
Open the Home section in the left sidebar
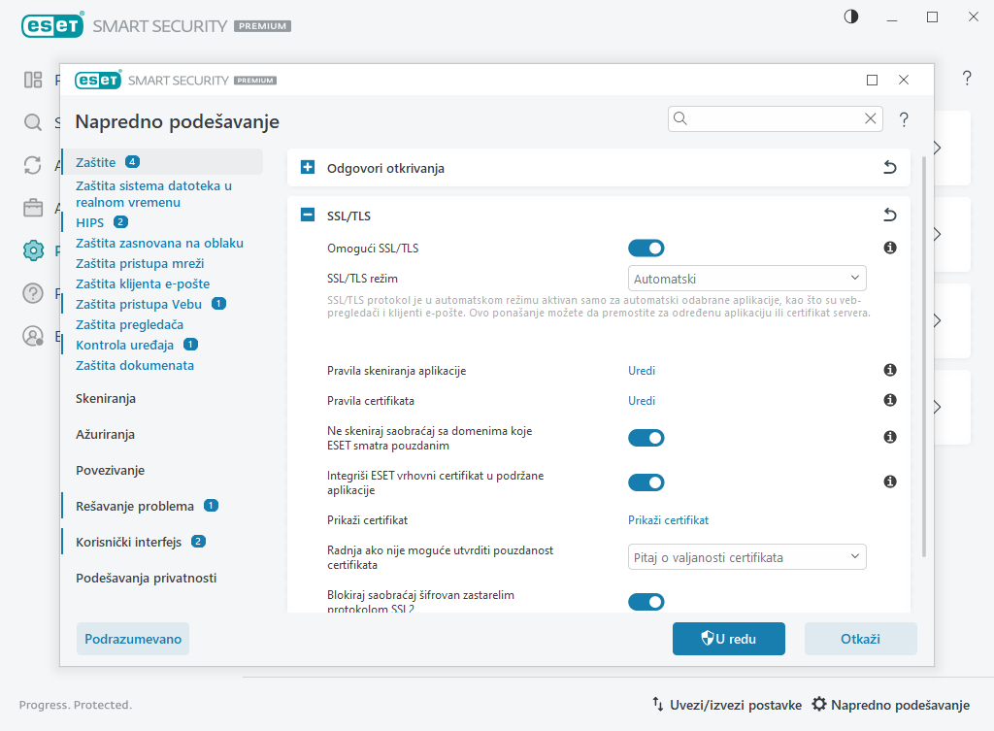33,82
